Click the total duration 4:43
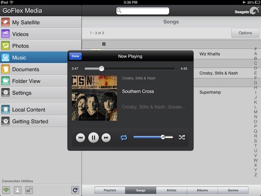The image size is (261, 196). pos(184,69)
